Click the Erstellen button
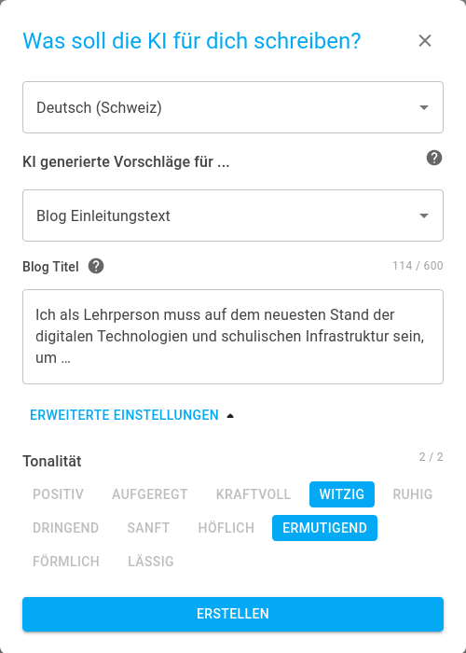 pyautogui.click(x=233, y=614)
